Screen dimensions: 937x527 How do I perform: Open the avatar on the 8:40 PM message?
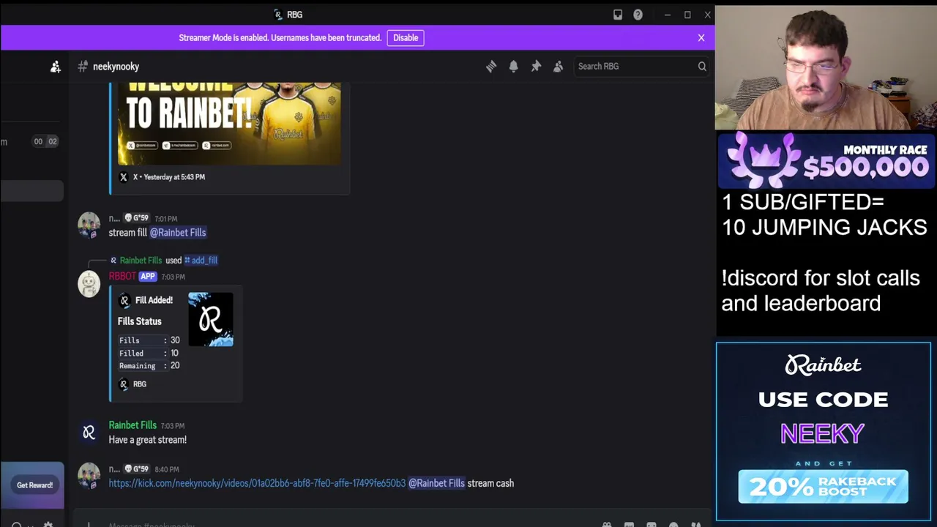(89, 476)
